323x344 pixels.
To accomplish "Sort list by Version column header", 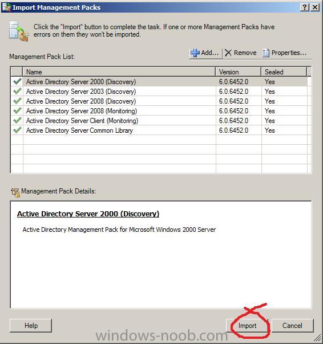I will click(239, 72).
